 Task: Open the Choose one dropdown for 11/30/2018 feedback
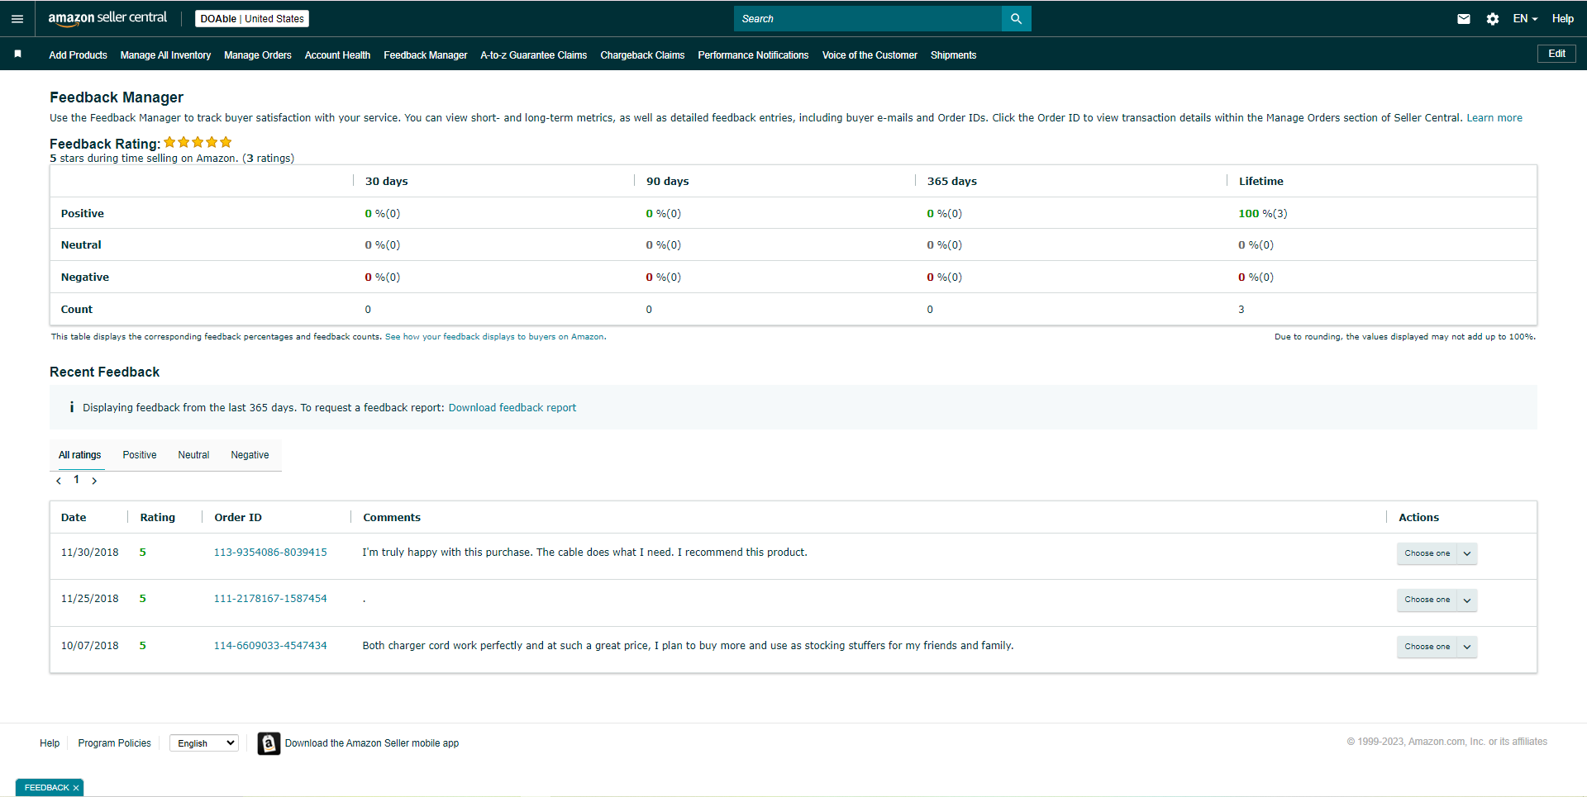click(x=1437, y=553)
